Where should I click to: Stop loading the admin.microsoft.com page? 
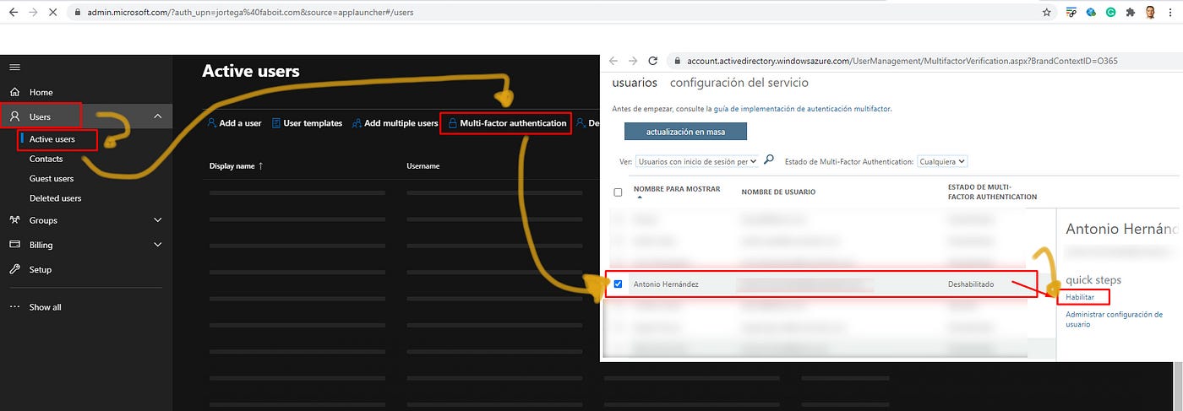pos(53,13)
